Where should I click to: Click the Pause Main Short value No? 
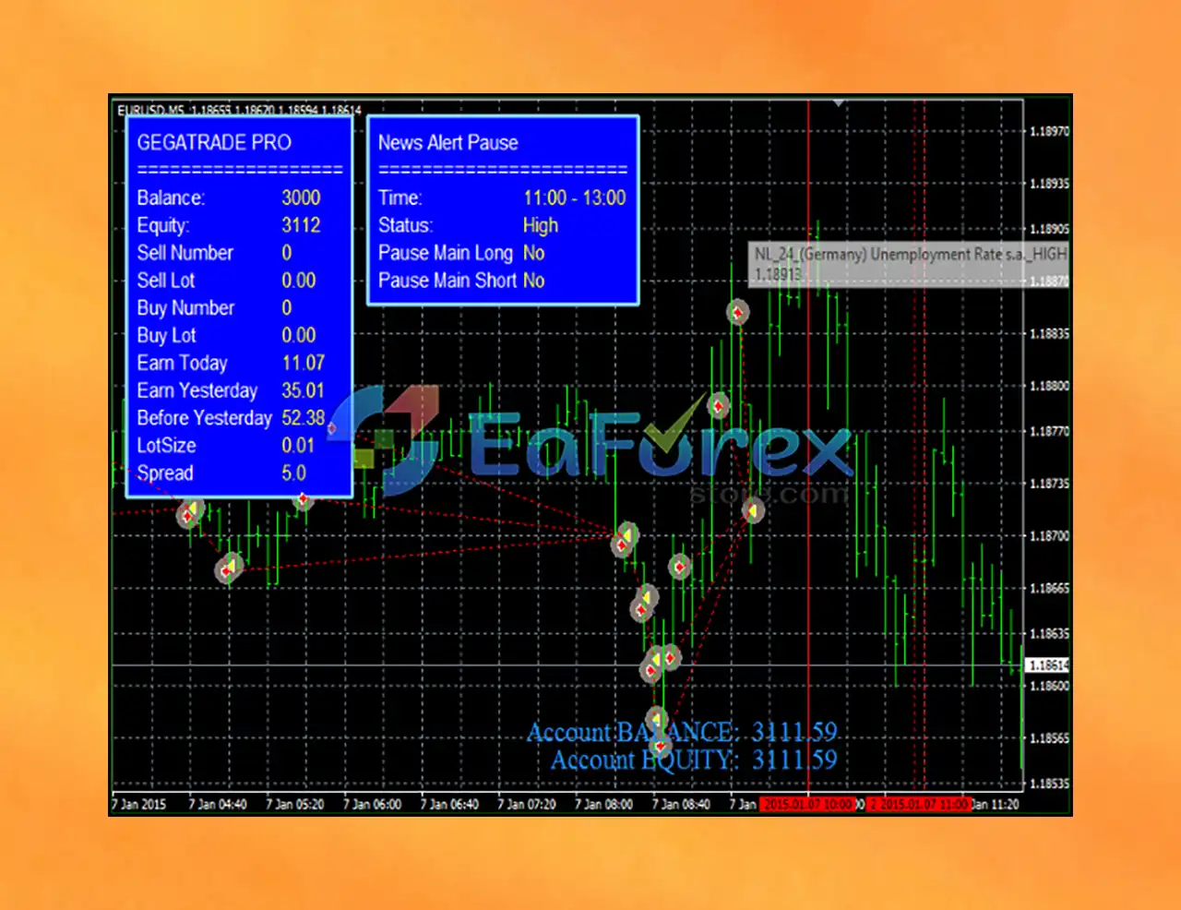534,281
